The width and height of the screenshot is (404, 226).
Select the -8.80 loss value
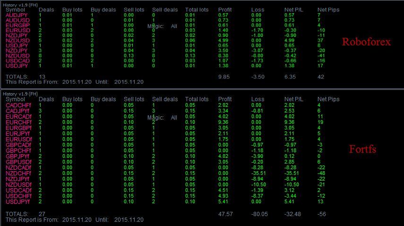coord(257,56)
